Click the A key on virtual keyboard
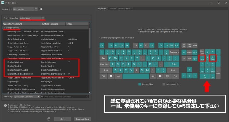This screenshot has width=229, height=122. [112, 64]
